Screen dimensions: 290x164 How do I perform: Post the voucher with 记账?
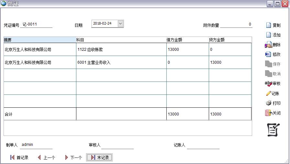[x=273, y=93]
